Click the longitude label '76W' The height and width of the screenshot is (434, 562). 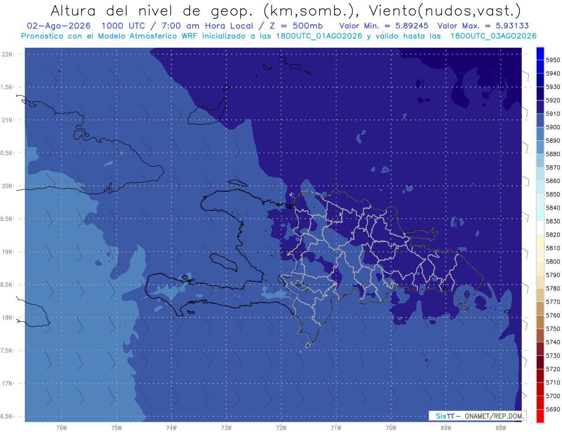[x=61, y=428]
